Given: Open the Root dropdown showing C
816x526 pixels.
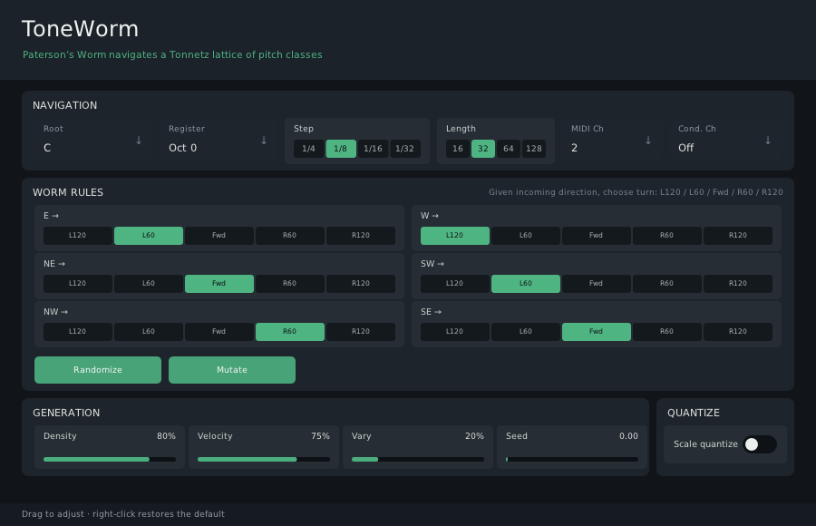Looking at the screenshot, I should (x=93, y=141).
